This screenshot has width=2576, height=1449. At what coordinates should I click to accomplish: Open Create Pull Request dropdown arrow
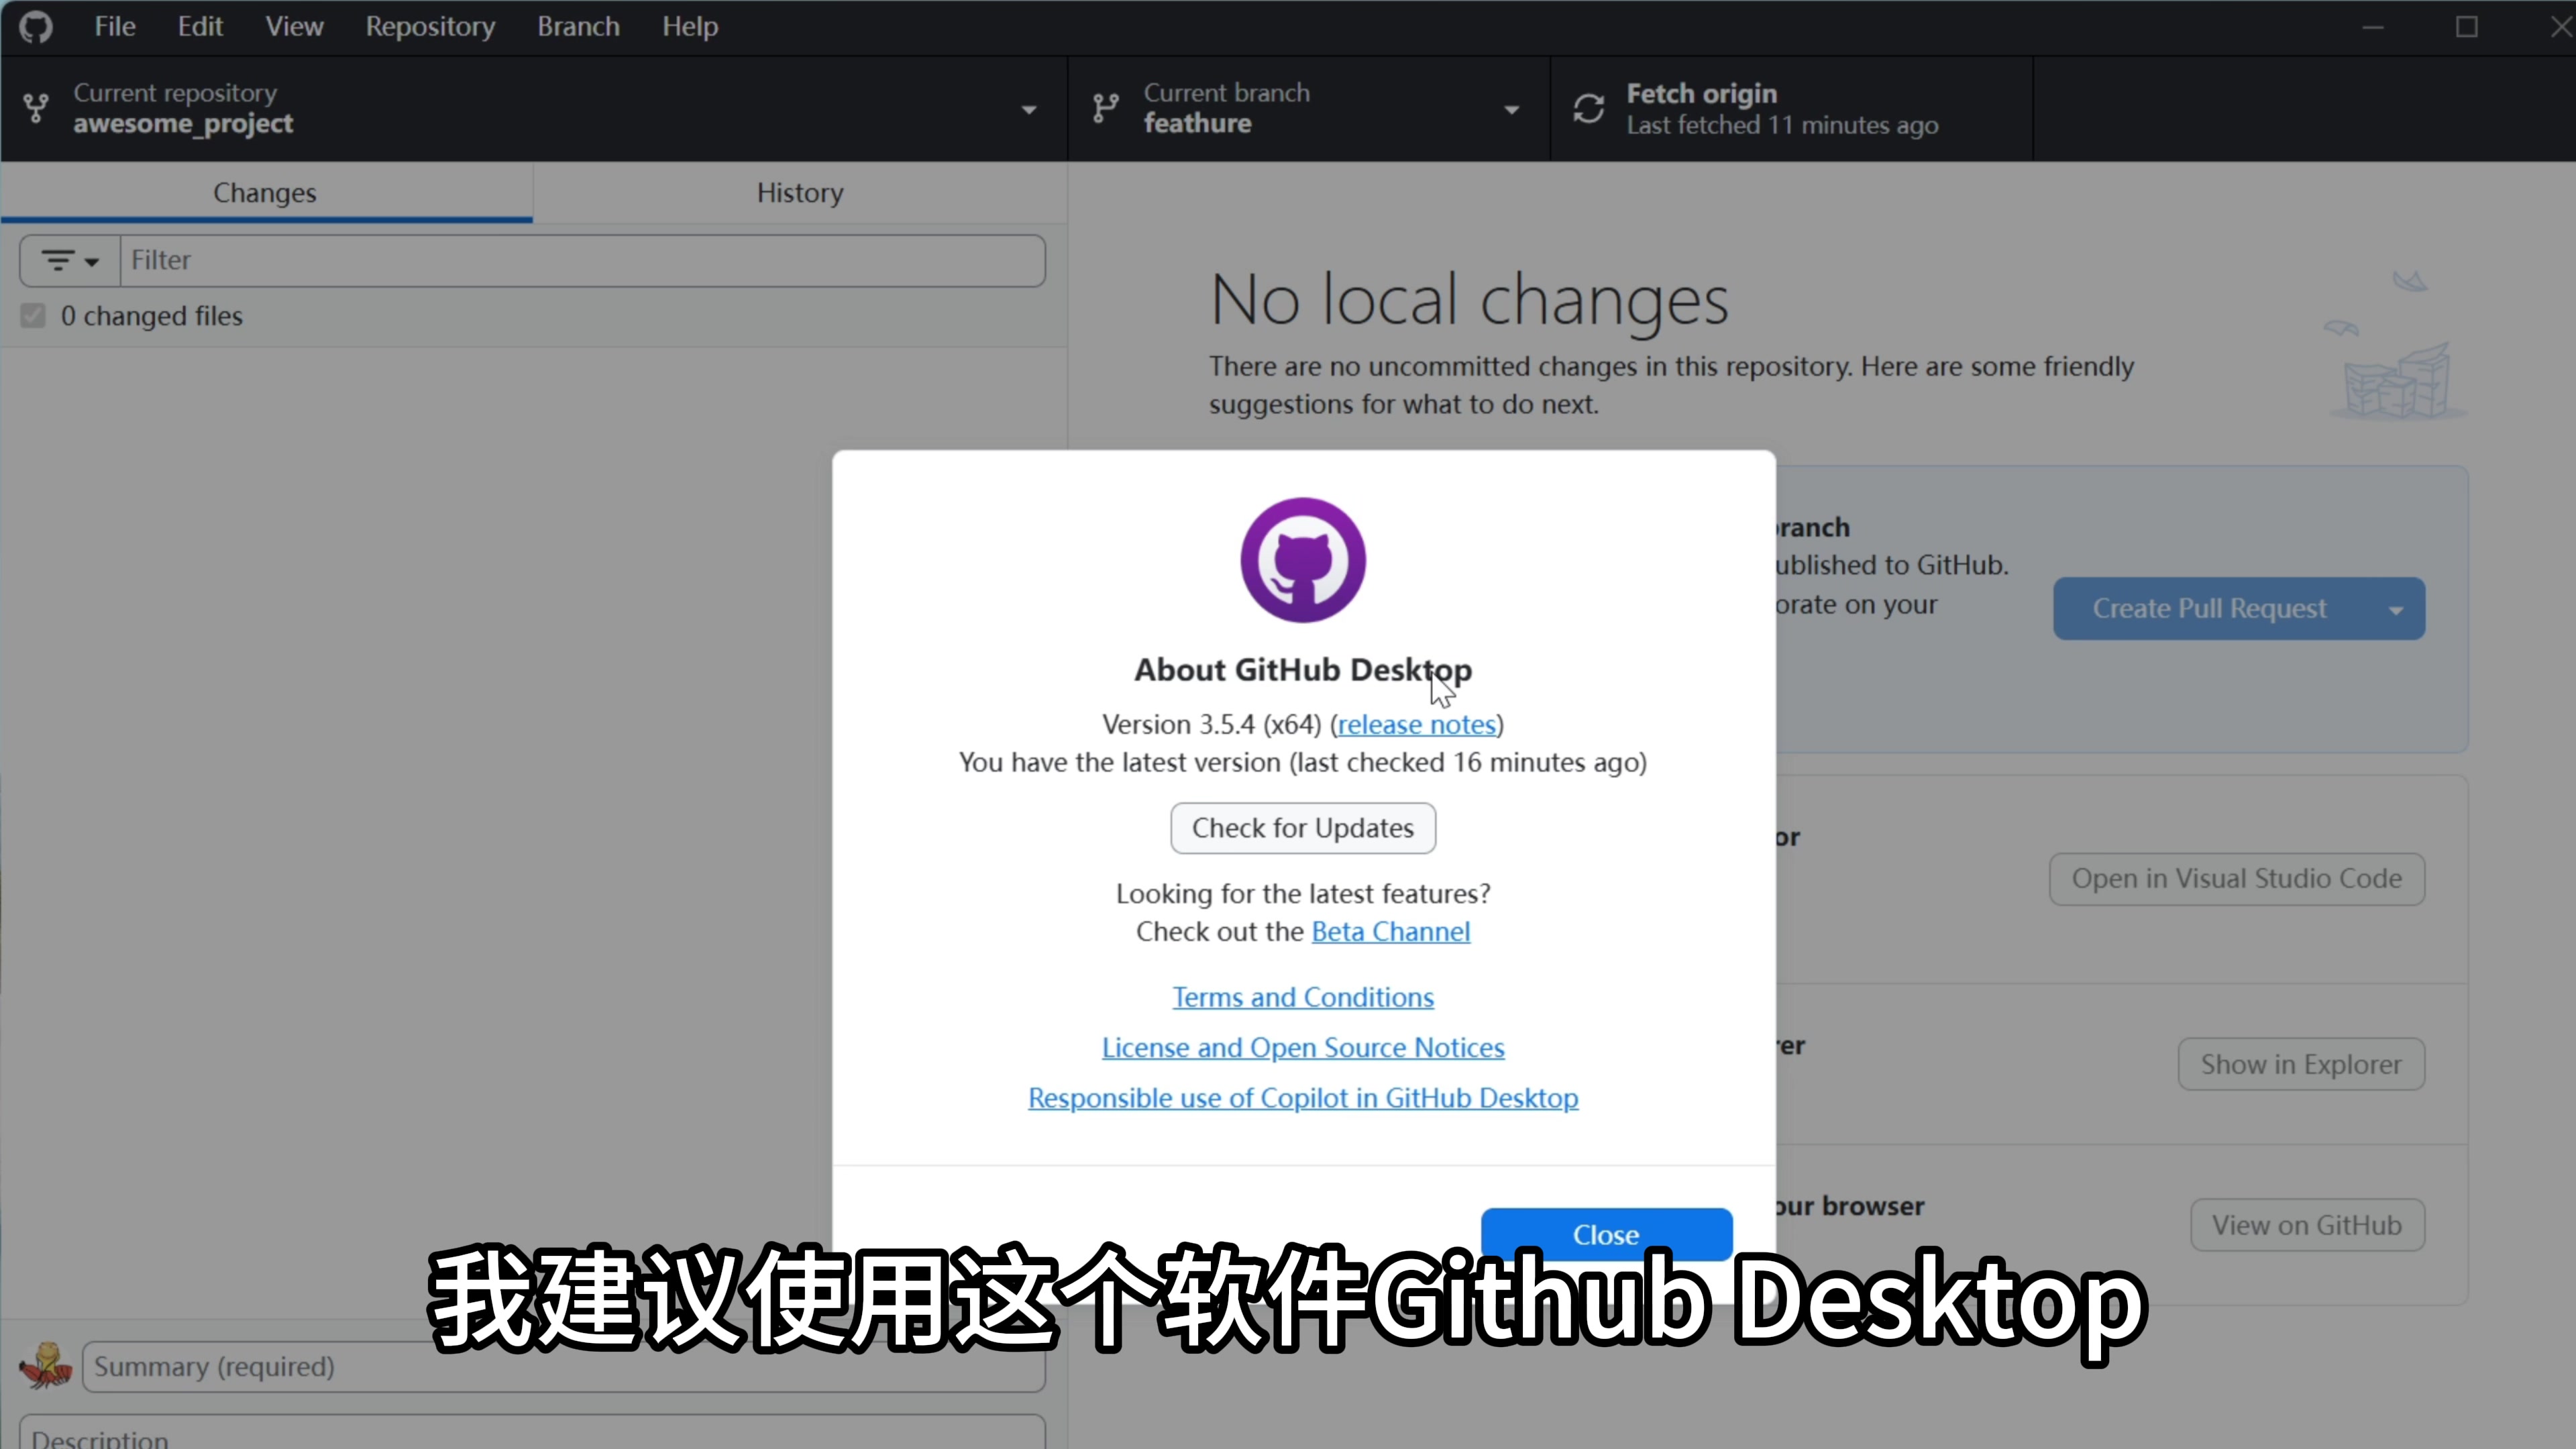coord(2395,610)
